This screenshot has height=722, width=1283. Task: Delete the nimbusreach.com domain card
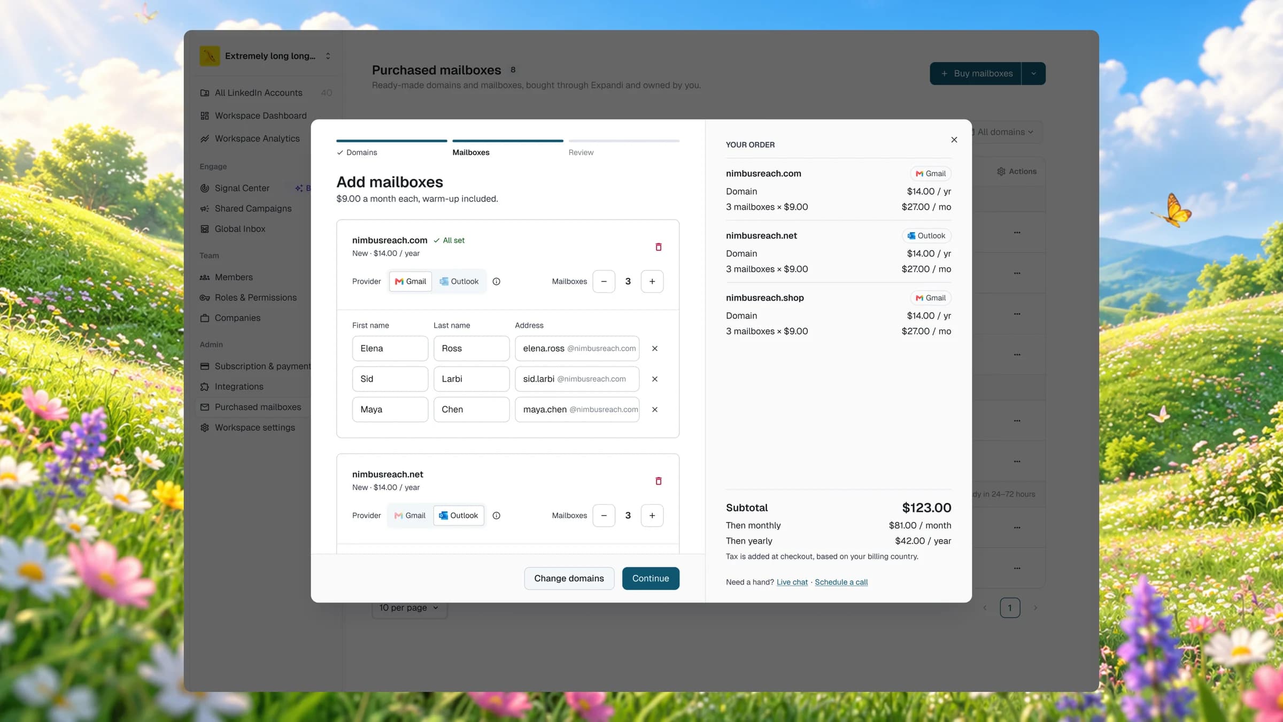click(659, 247)
